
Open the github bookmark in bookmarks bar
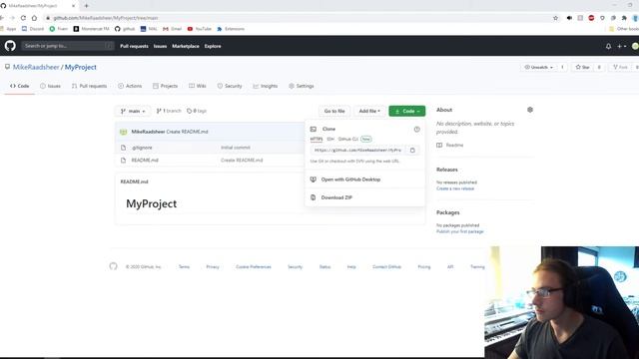pos(125,29)
